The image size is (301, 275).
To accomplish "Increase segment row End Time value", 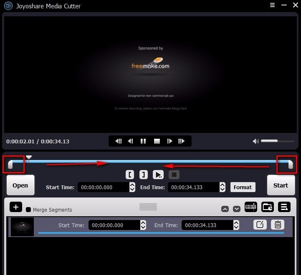I will pos(236,222).
